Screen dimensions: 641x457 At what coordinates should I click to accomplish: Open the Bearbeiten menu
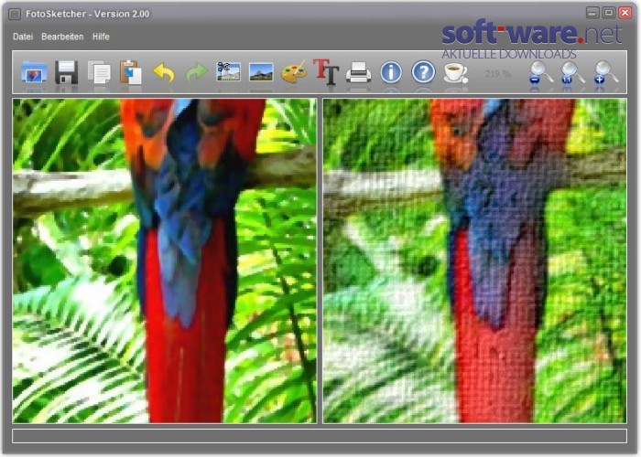coord(62,37)
